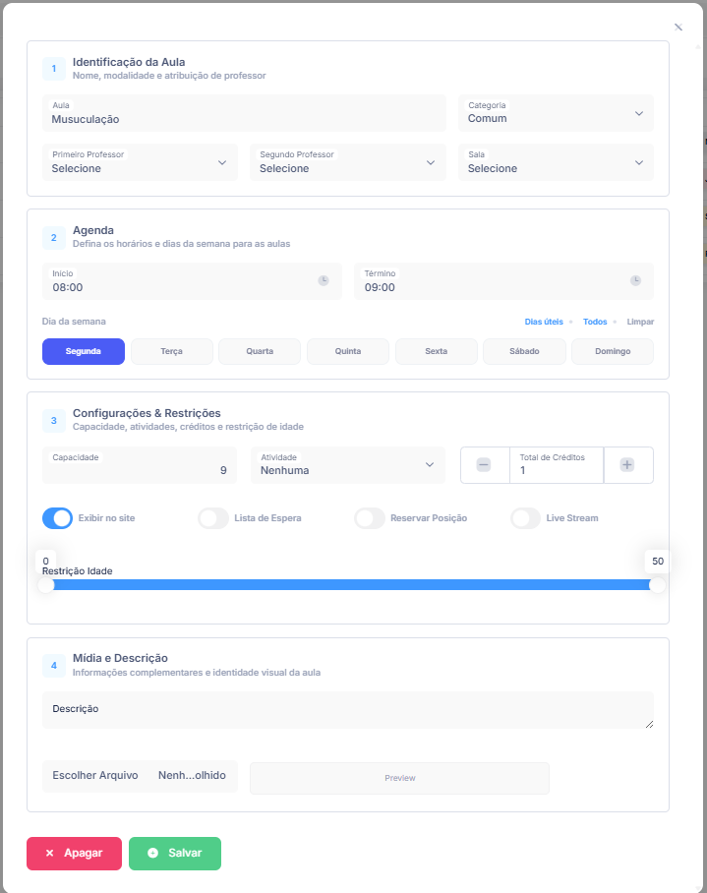
Task: Increase Total de Créditos with plus button
Action: click(x=627, y=465)
